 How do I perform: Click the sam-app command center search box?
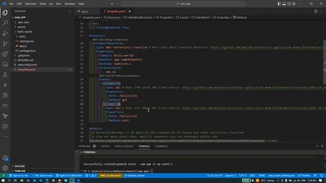pyautogui.click(x=183, y=4)
